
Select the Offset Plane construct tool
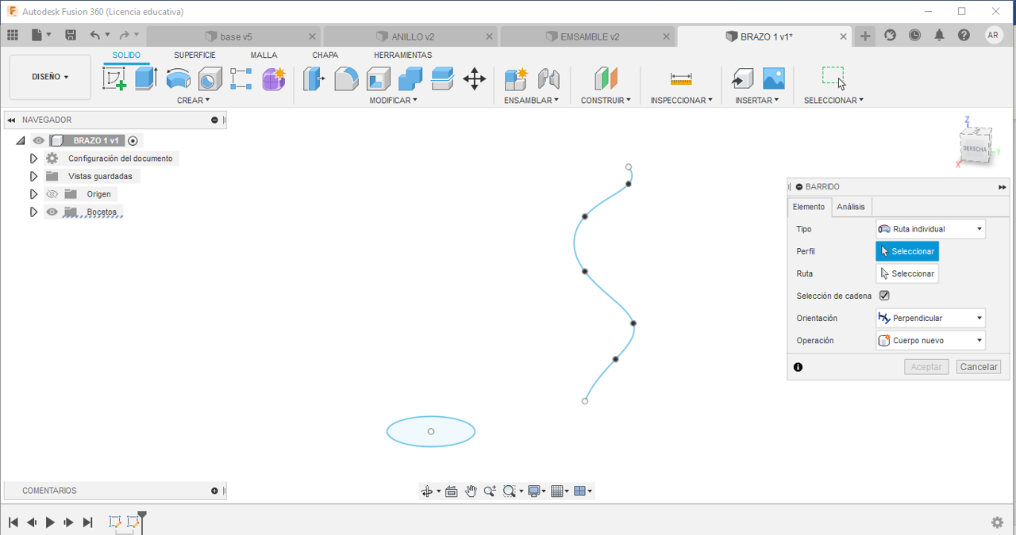point(606,78)
